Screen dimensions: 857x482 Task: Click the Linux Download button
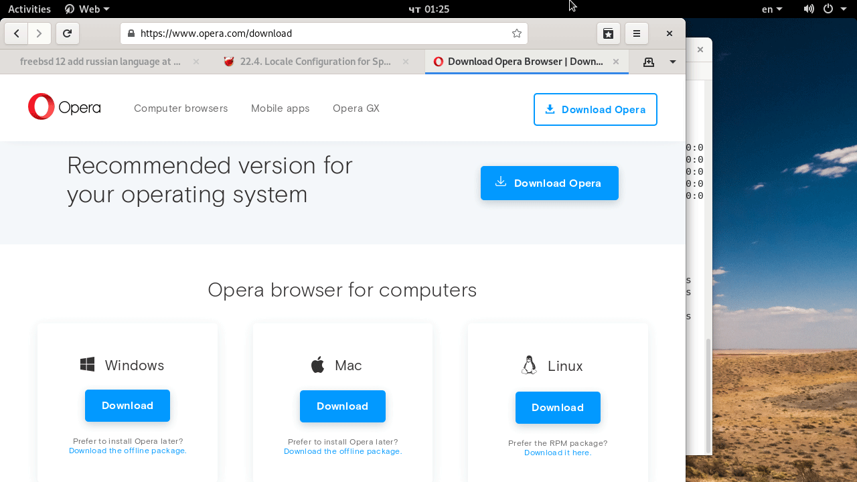(x=558, y=408)
